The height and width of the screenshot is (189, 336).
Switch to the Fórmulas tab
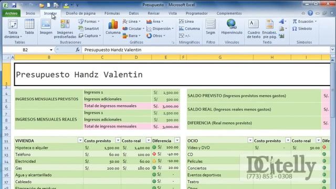(112, 13)
